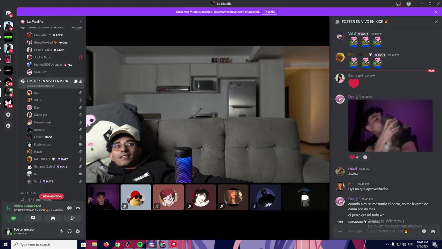The image size is (442, 249).
Task: Select FOSTER EN VIVO EN KICK voice channel
Action: 51,83
